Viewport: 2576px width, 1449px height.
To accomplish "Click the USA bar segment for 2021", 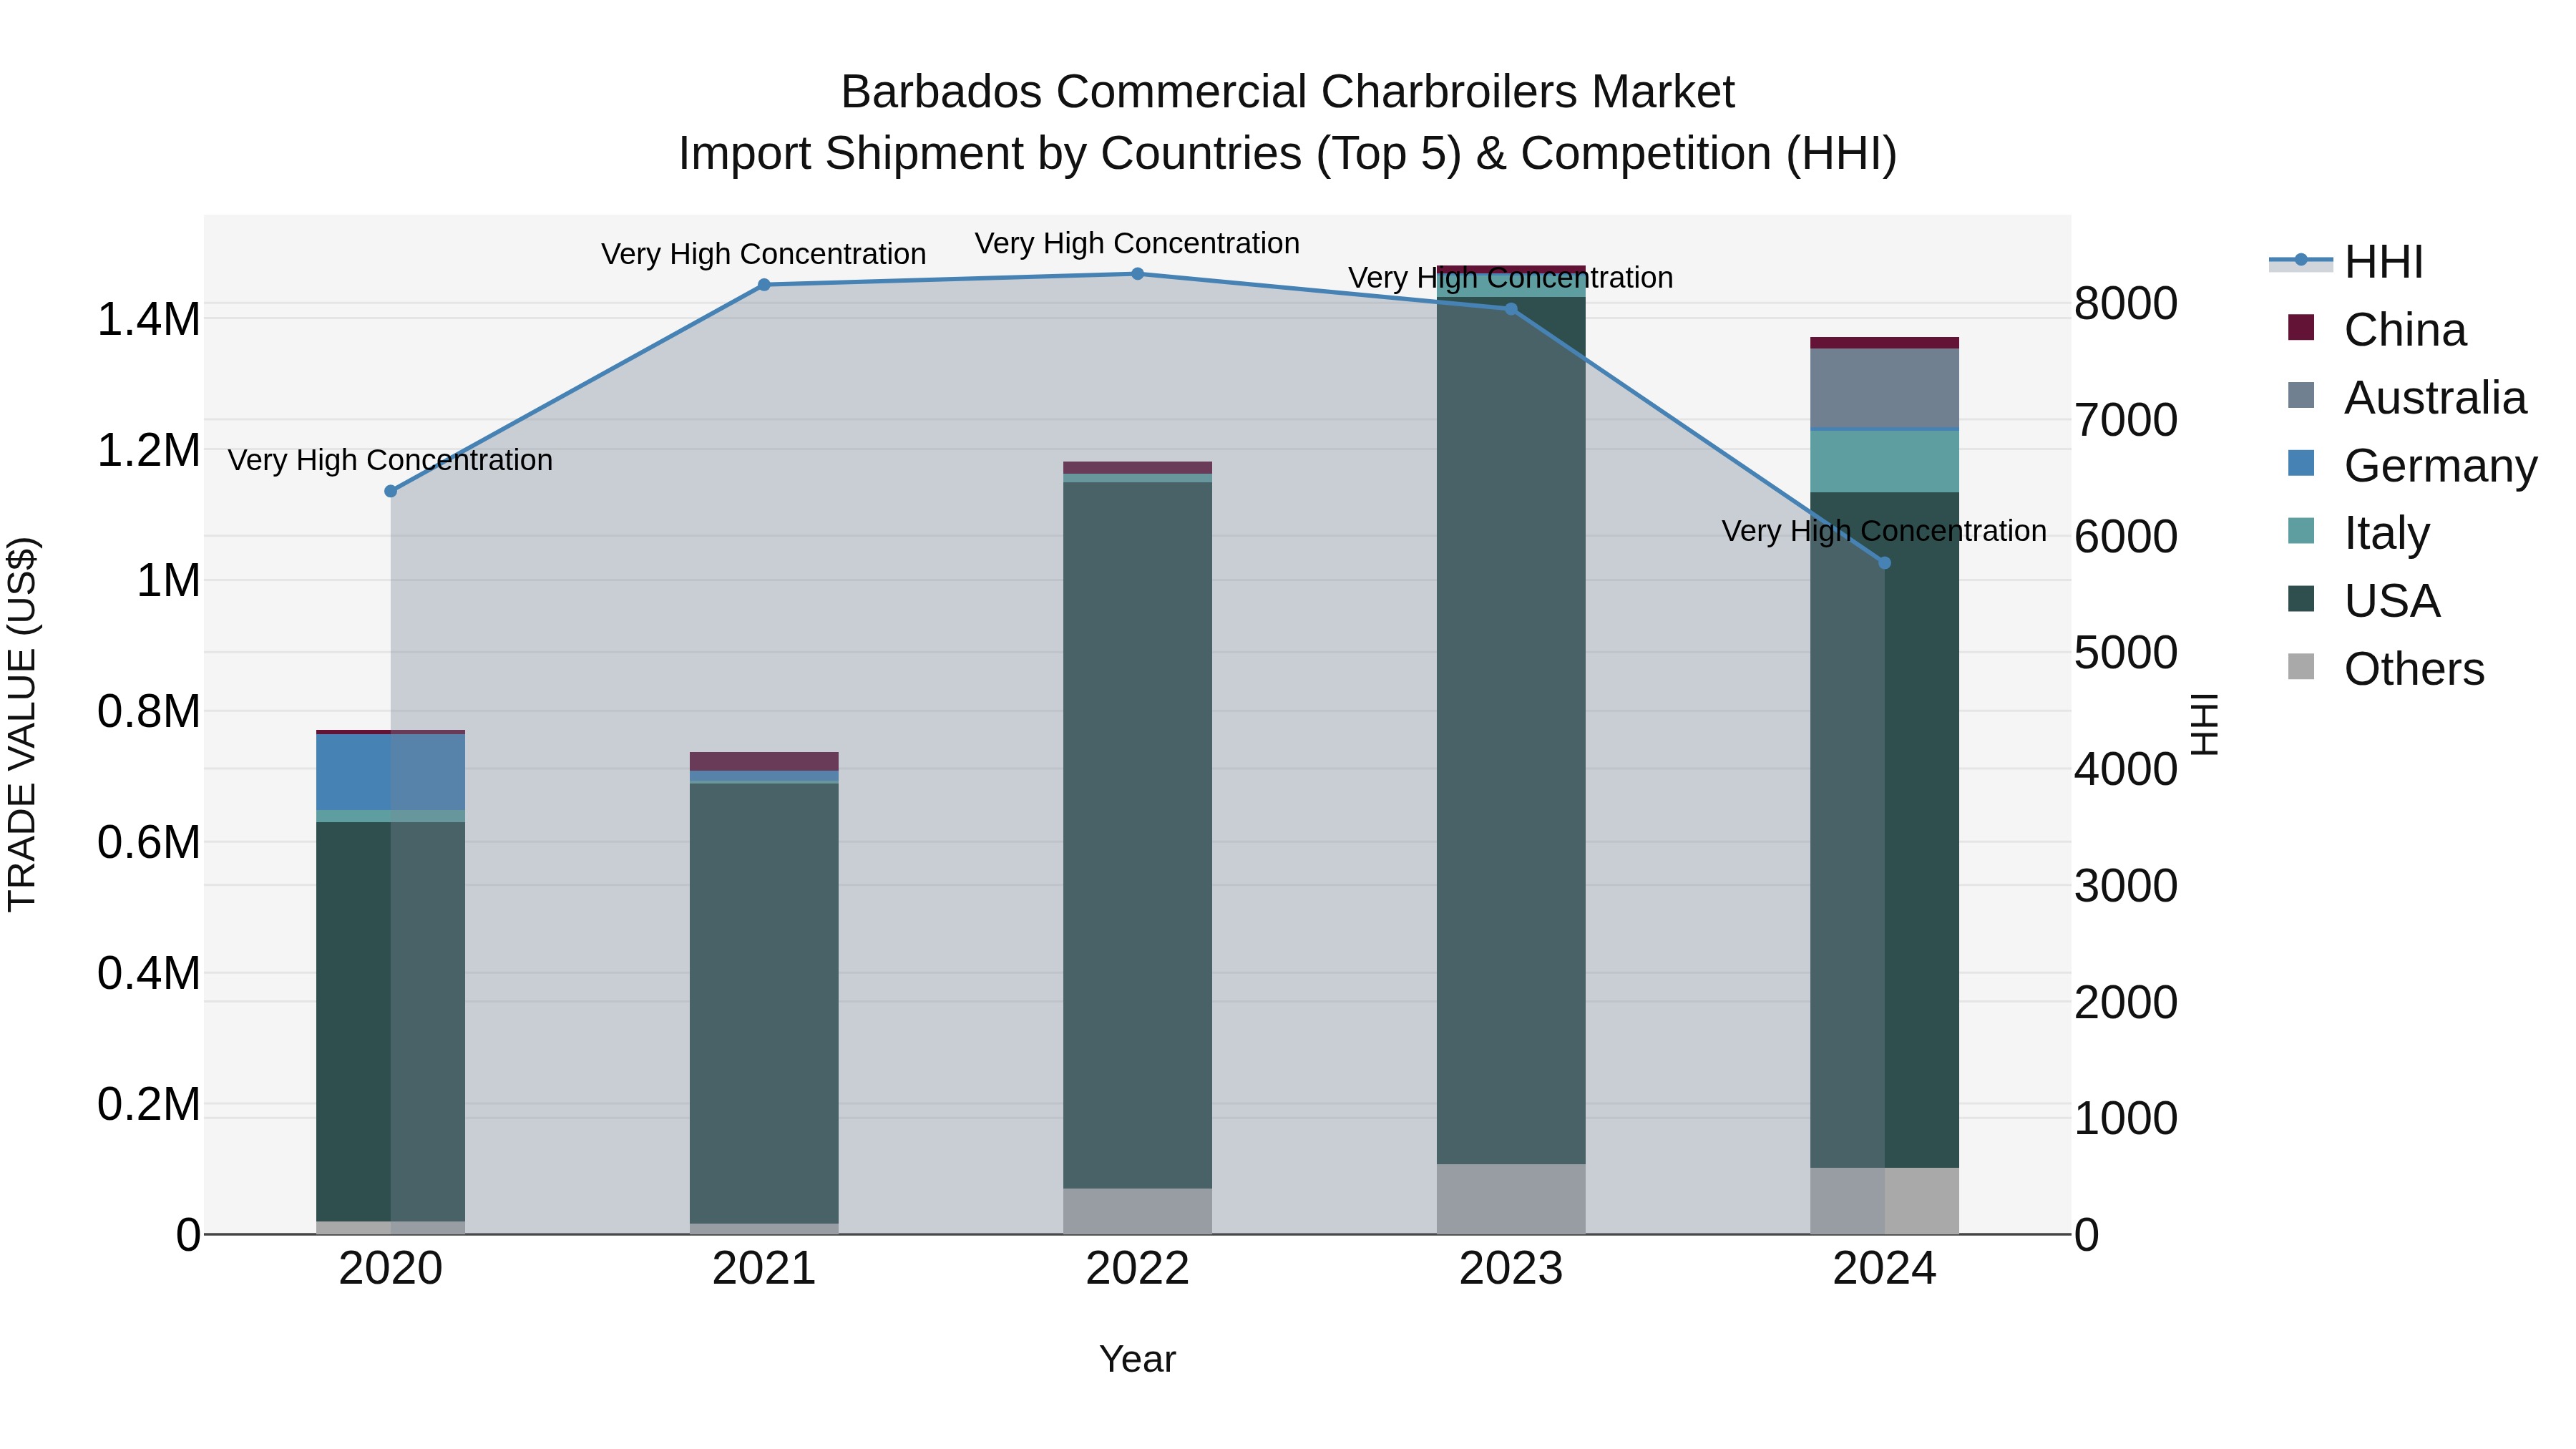I will [764, 1003].
